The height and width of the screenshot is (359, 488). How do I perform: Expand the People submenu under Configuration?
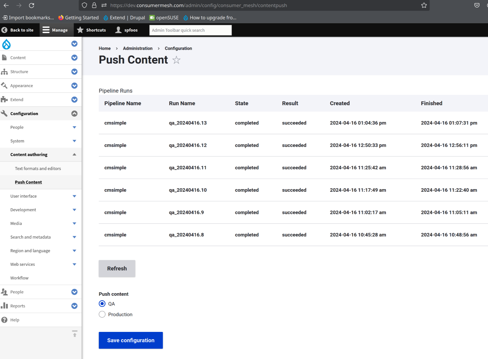74,127
